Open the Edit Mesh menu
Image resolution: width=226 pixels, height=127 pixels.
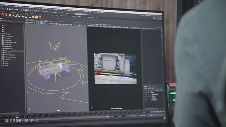pos(31,7)
